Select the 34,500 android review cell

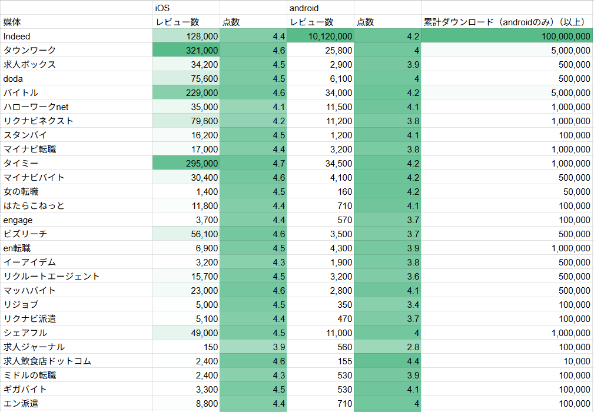tap(320, 163)
